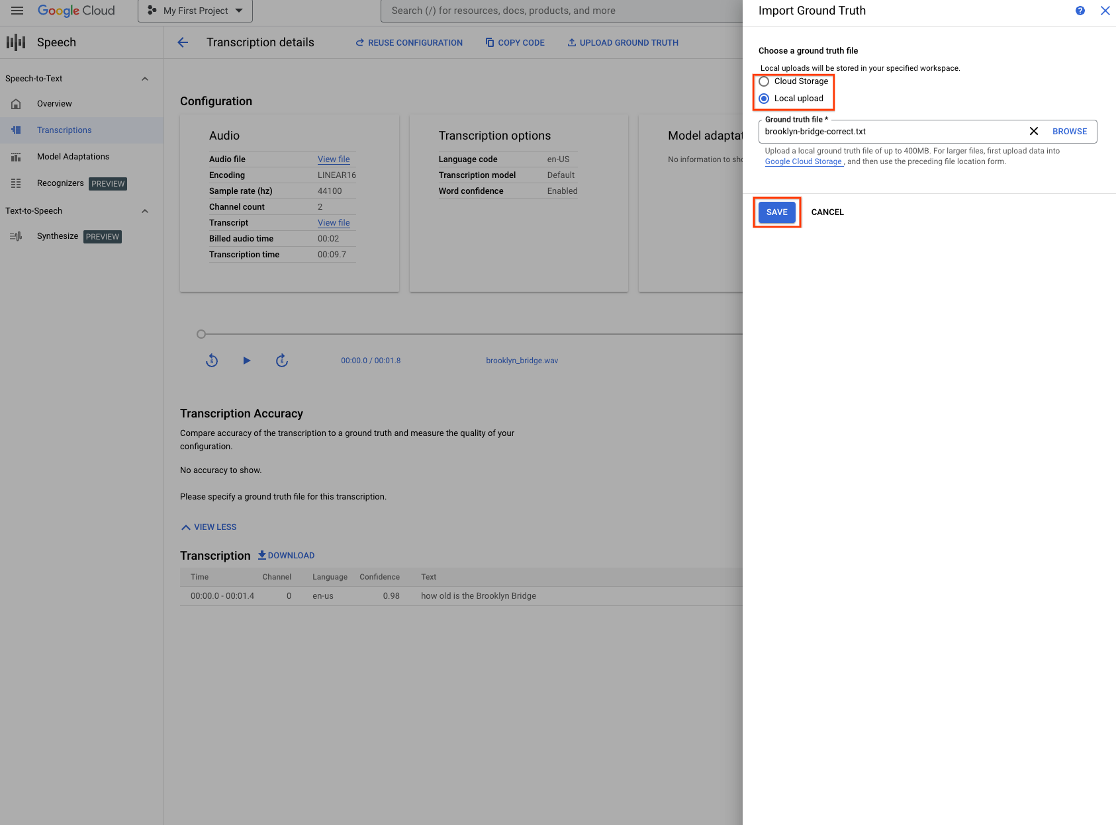The height and width of the screenshot is (825, 1116).
Task: Click the Speech product icon
Action: [16, 42]
